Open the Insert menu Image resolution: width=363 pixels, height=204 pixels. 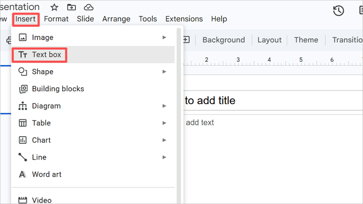pos(25,19)
